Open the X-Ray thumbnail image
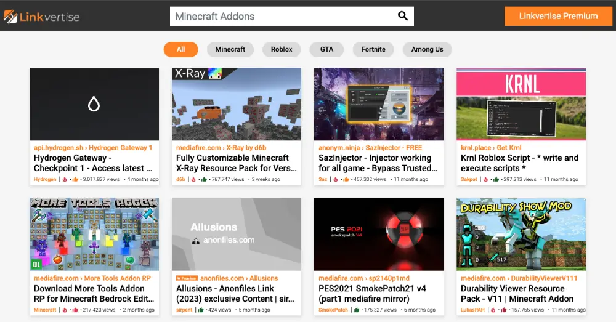Viewport: 616px width, 322px height. (x=237, y=104)
